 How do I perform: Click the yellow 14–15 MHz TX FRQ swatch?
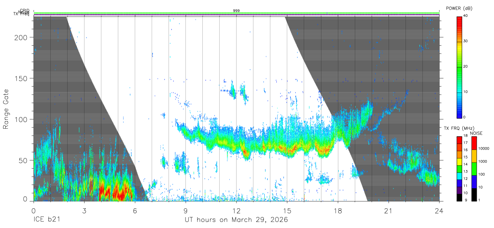click(x=459, y=162)
